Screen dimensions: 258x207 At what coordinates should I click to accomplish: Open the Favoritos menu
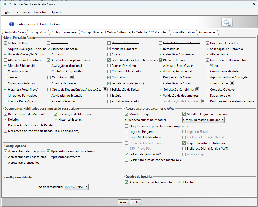tap(40, 12)
